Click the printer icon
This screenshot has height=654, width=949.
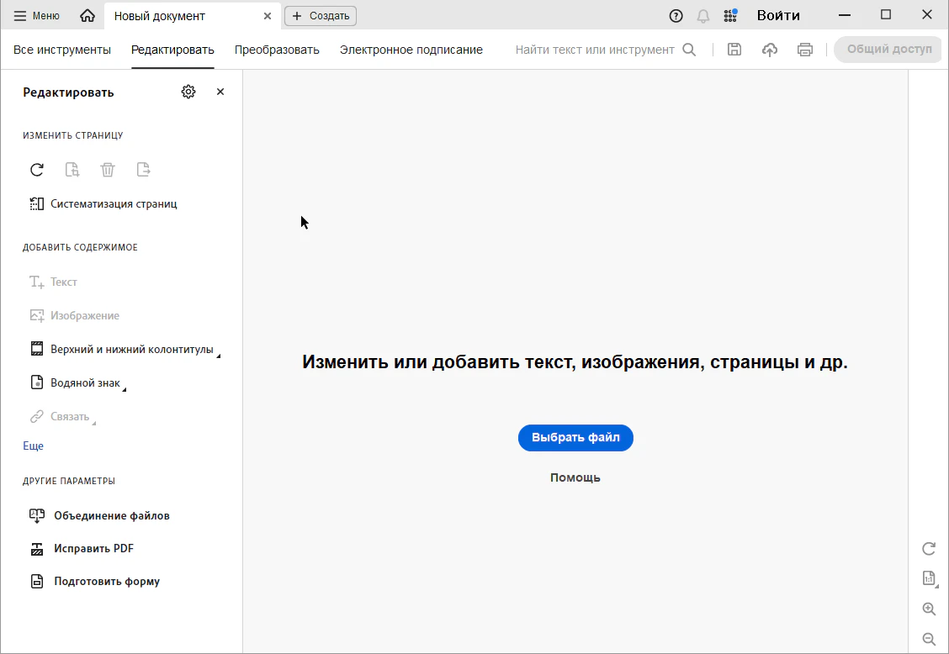[x=805, y=50]
